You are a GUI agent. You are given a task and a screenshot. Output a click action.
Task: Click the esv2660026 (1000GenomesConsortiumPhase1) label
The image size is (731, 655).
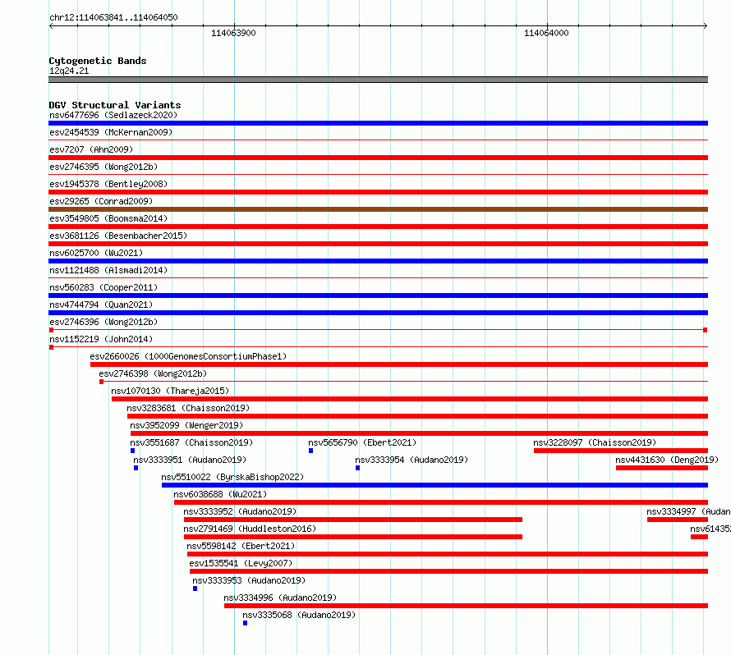tap(188, 356)
